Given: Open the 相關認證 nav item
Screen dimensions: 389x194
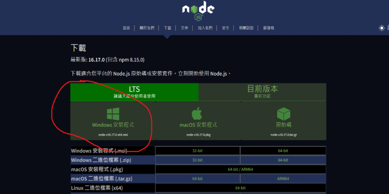Looking at the screenshot, I should 246,28.
